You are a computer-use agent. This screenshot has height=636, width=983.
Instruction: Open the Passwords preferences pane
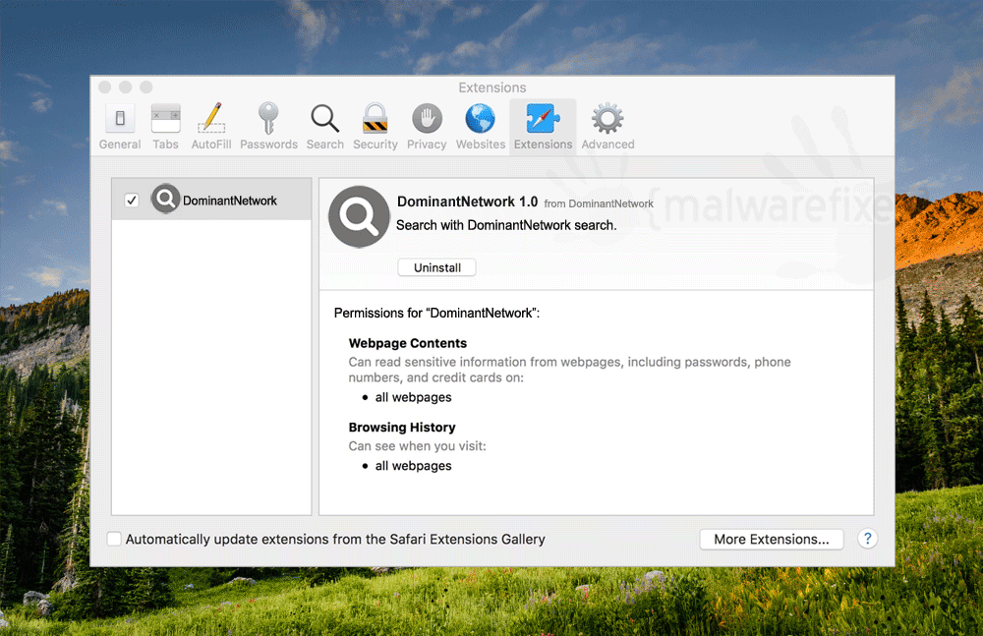click(x=268, y=127)
